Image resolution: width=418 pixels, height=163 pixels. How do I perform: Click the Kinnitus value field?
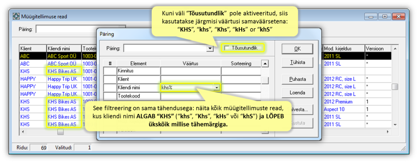[x=191, y=71]
